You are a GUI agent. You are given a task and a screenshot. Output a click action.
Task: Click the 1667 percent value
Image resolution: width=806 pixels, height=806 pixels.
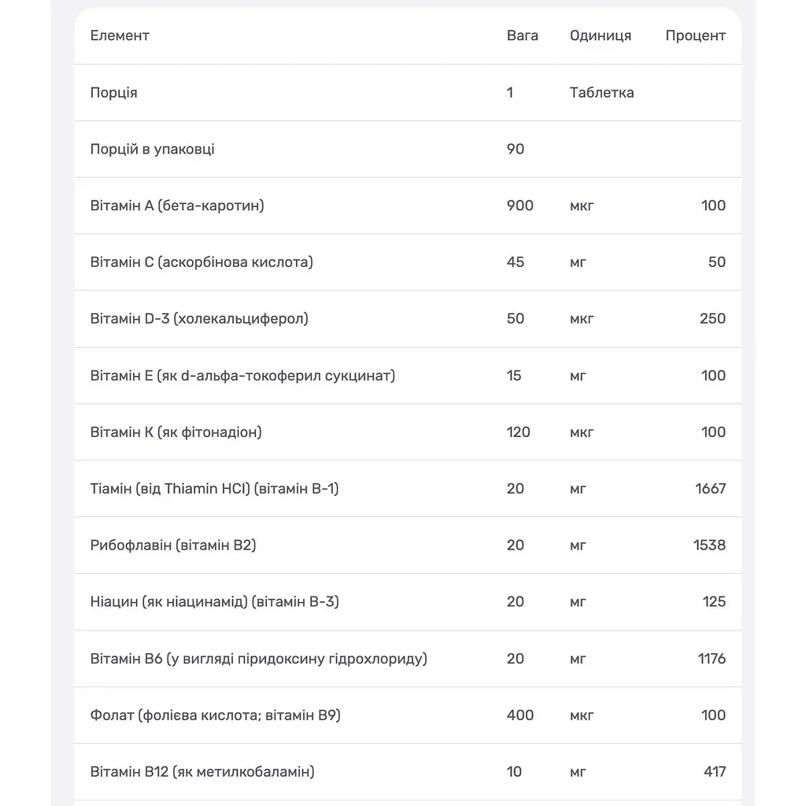tap(711, 488)
